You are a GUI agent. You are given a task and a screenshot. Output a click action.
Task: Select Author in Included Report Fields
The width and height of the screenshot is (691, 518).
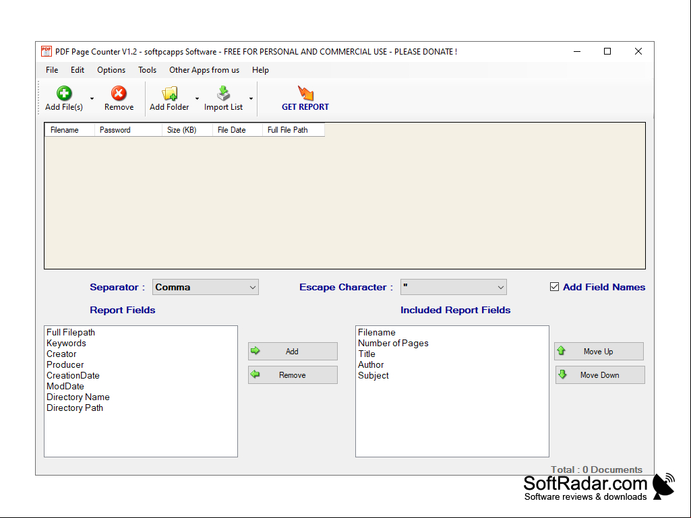tap(371, 364)
